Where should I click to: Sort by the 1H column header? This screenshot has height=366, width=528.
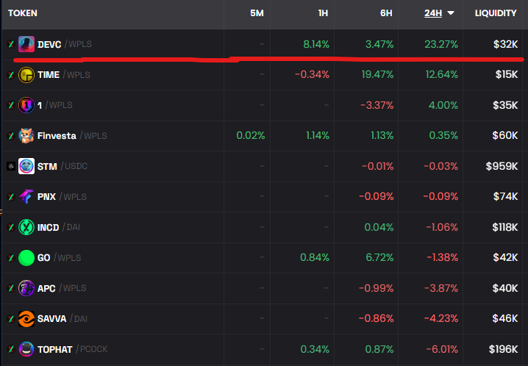tap(323, 13)
